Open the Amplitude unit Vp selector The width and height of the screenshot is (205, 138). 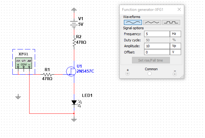click(x=175, y=46)
